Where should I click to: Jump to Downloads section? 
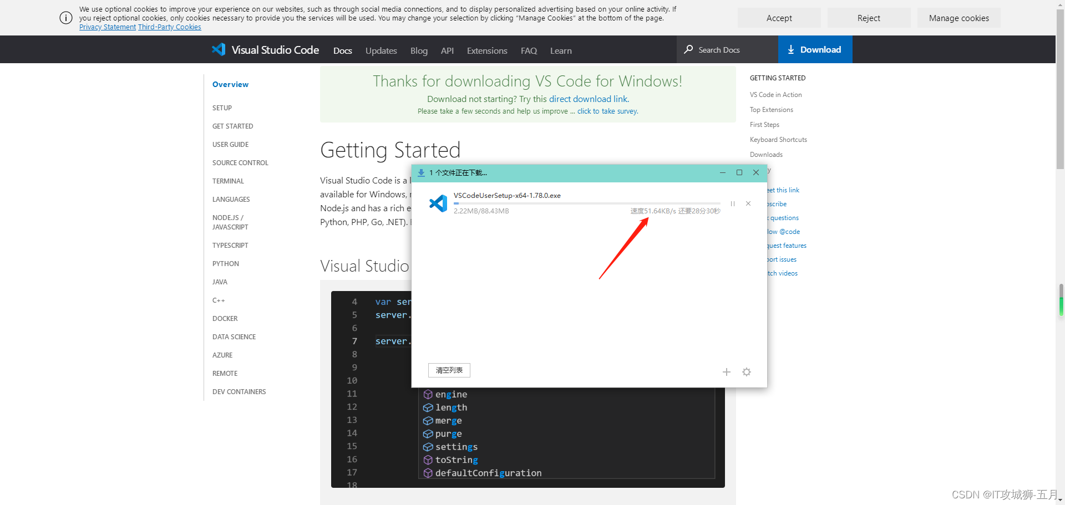click(766, 155)
